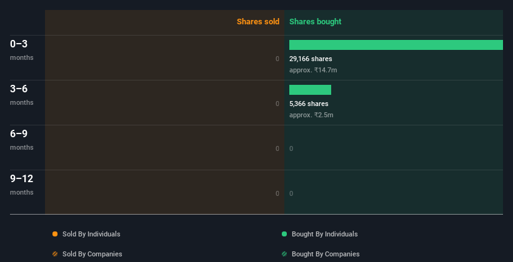Select the 3–6 months row label
513x262 pixels.
(22, 95)
